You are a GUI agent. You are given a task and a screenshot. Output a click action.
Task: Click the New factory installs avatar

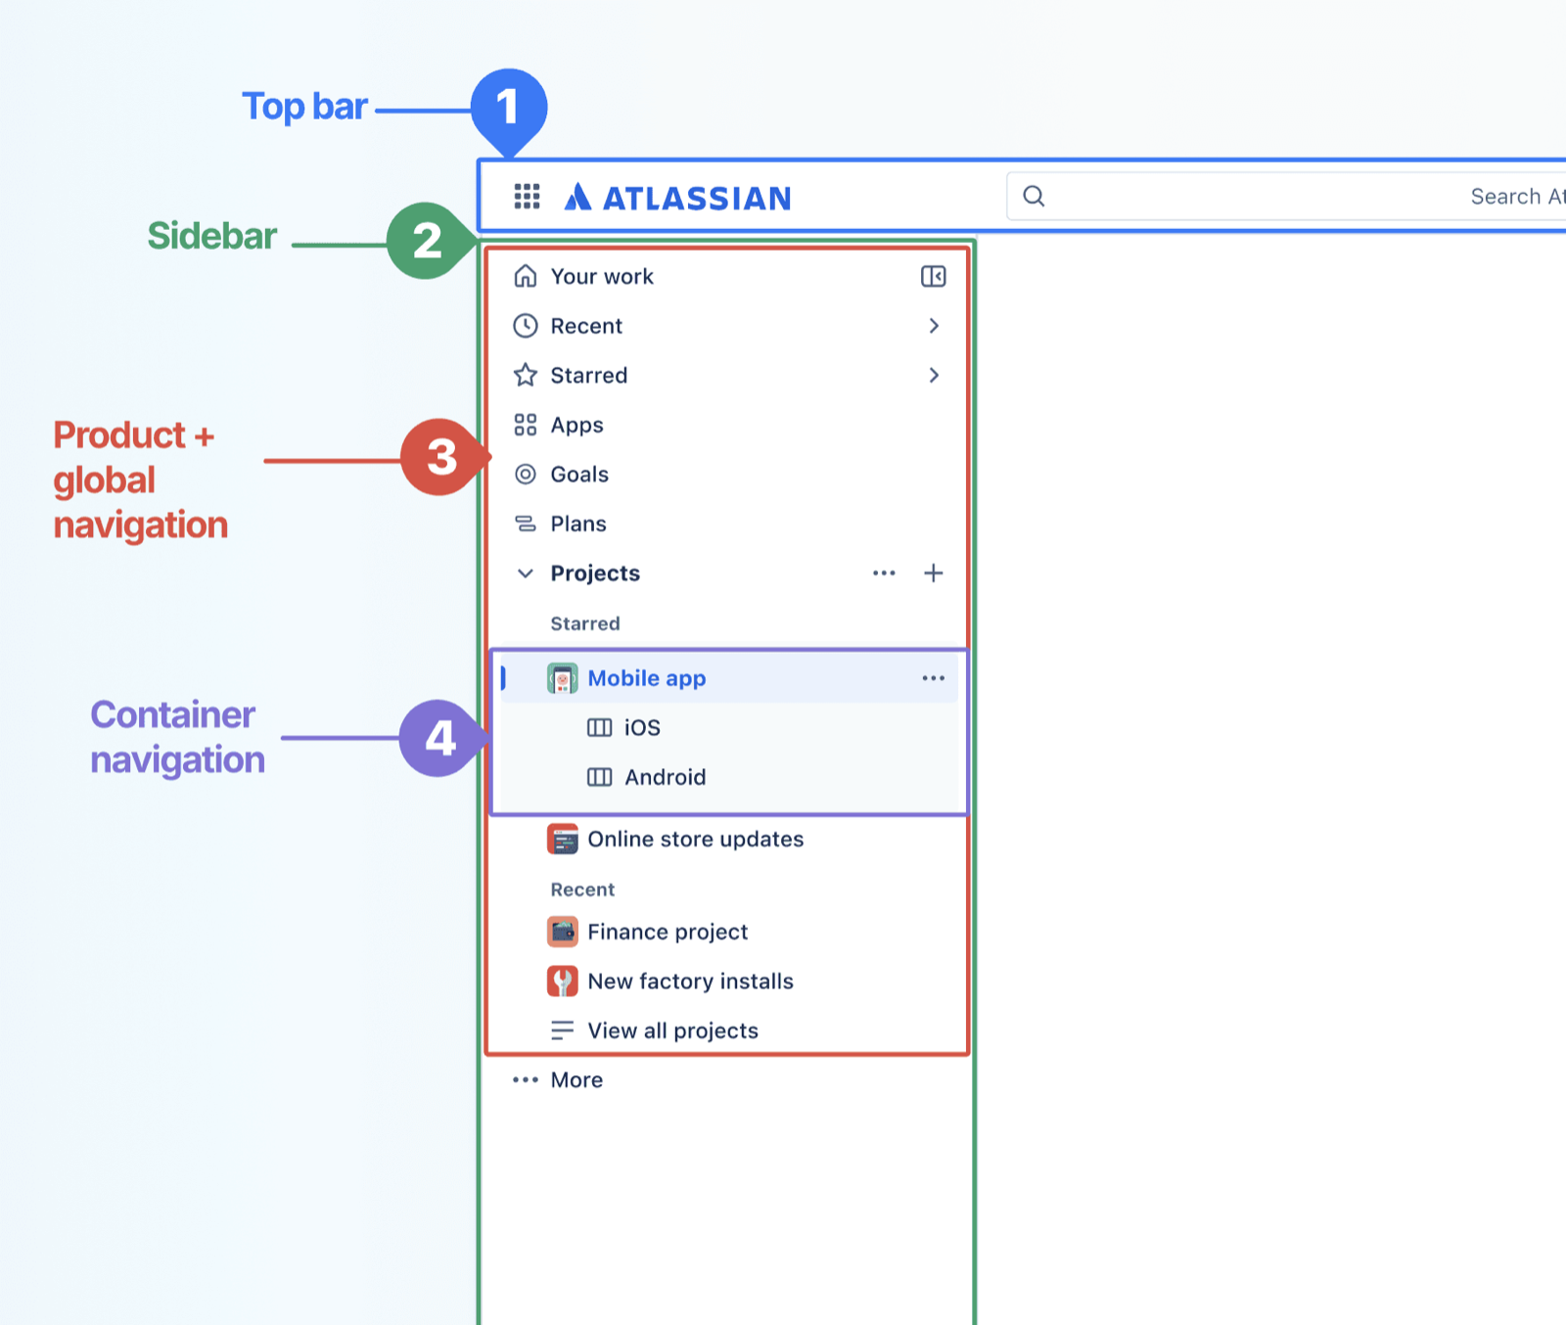pyautogui.click(x=563, y=982)
